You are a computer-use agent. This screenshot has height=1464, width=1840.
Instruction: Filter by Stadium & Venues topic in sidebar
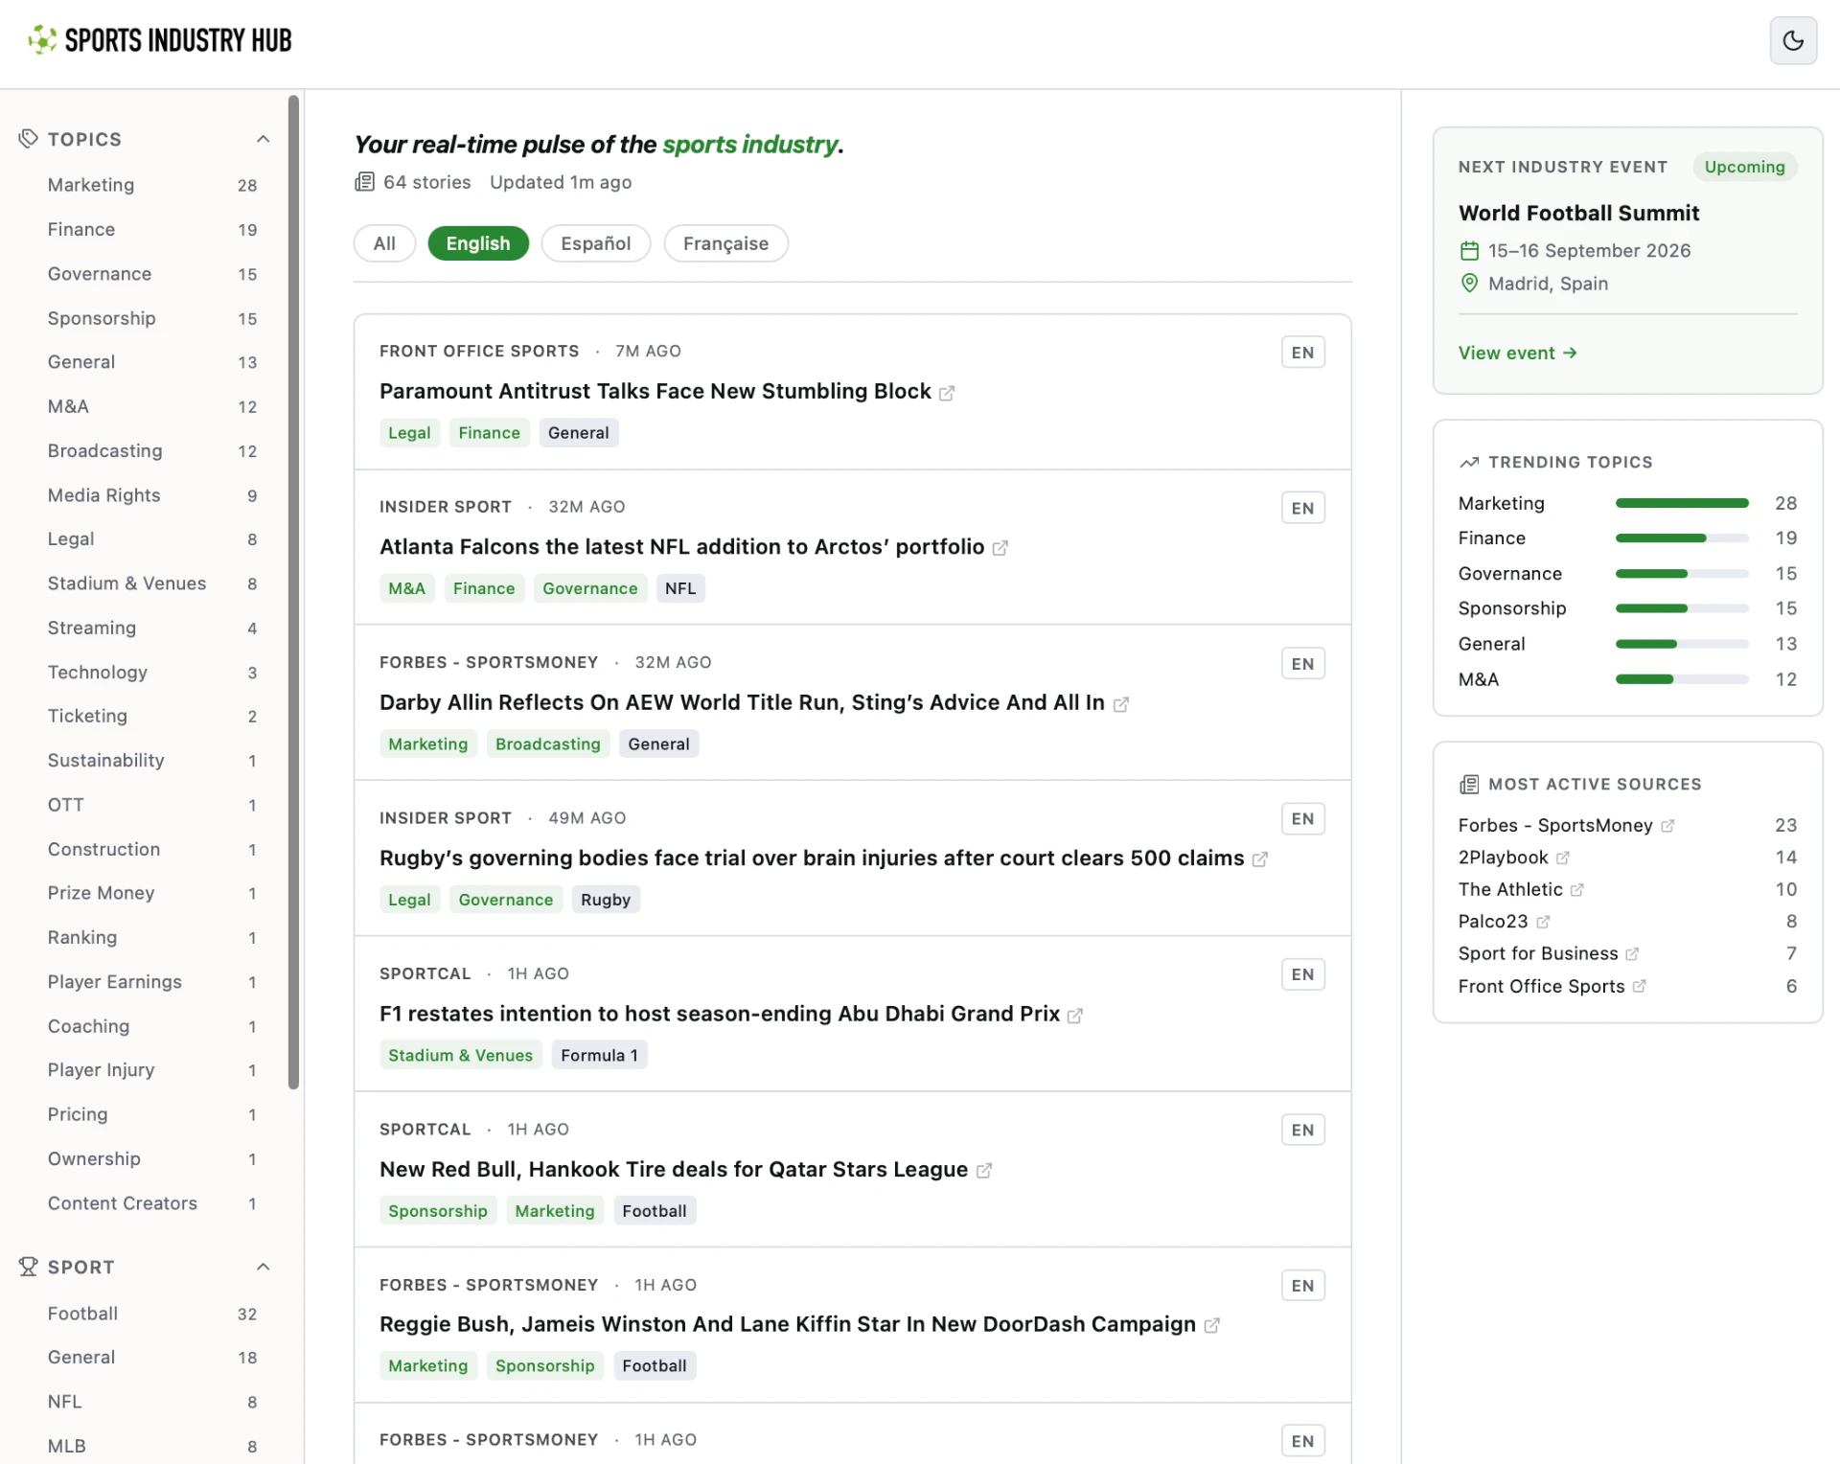tap(152, 583)
